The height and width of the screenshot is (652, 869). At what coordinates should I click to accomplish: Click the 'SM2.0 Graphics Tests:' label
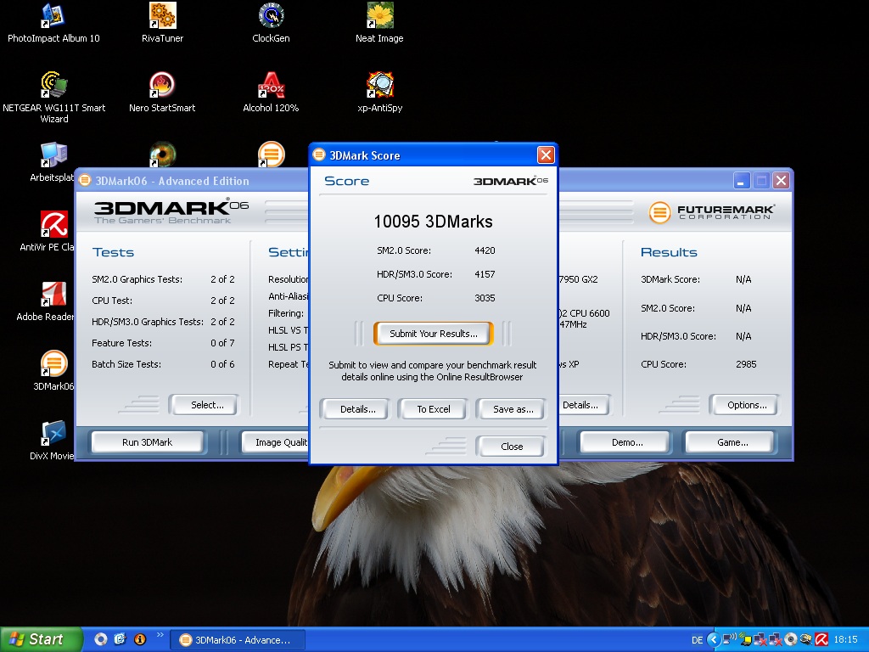click(x=137, y=278)
